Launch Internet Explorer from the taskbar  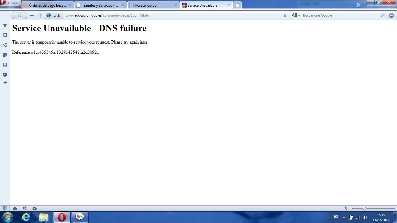pyautogui.click(x=26, y=217)
